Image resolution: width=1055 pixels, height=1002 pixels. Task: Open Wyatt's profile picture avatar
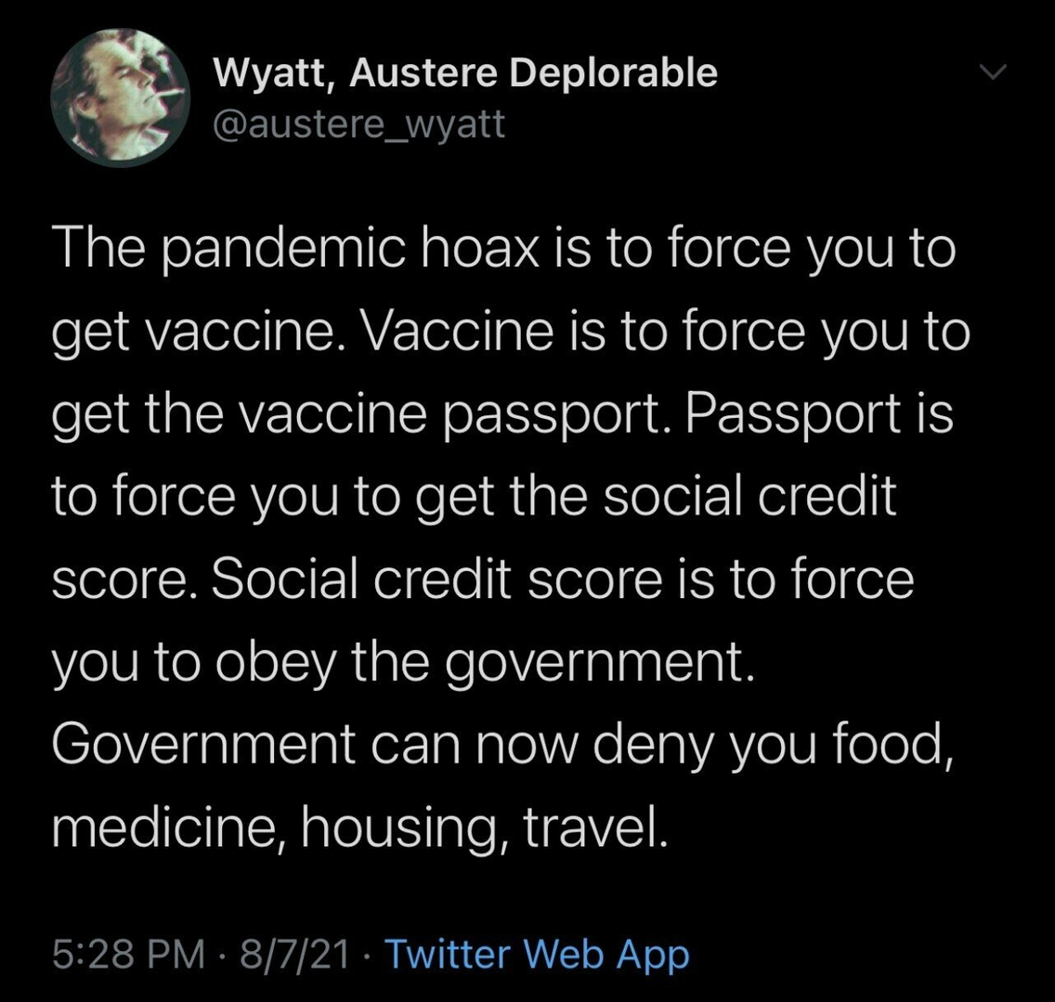pos(121,98)
